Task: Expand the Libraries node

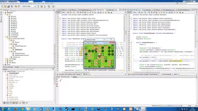Action: tap(6, 61)
